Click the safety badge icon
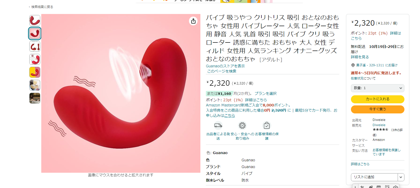 pos(242,126)
